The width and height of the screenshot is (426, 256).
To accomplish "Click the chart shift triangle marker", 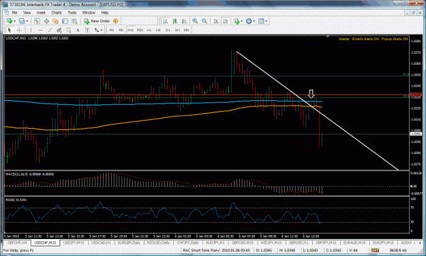I will click(328, 36).
